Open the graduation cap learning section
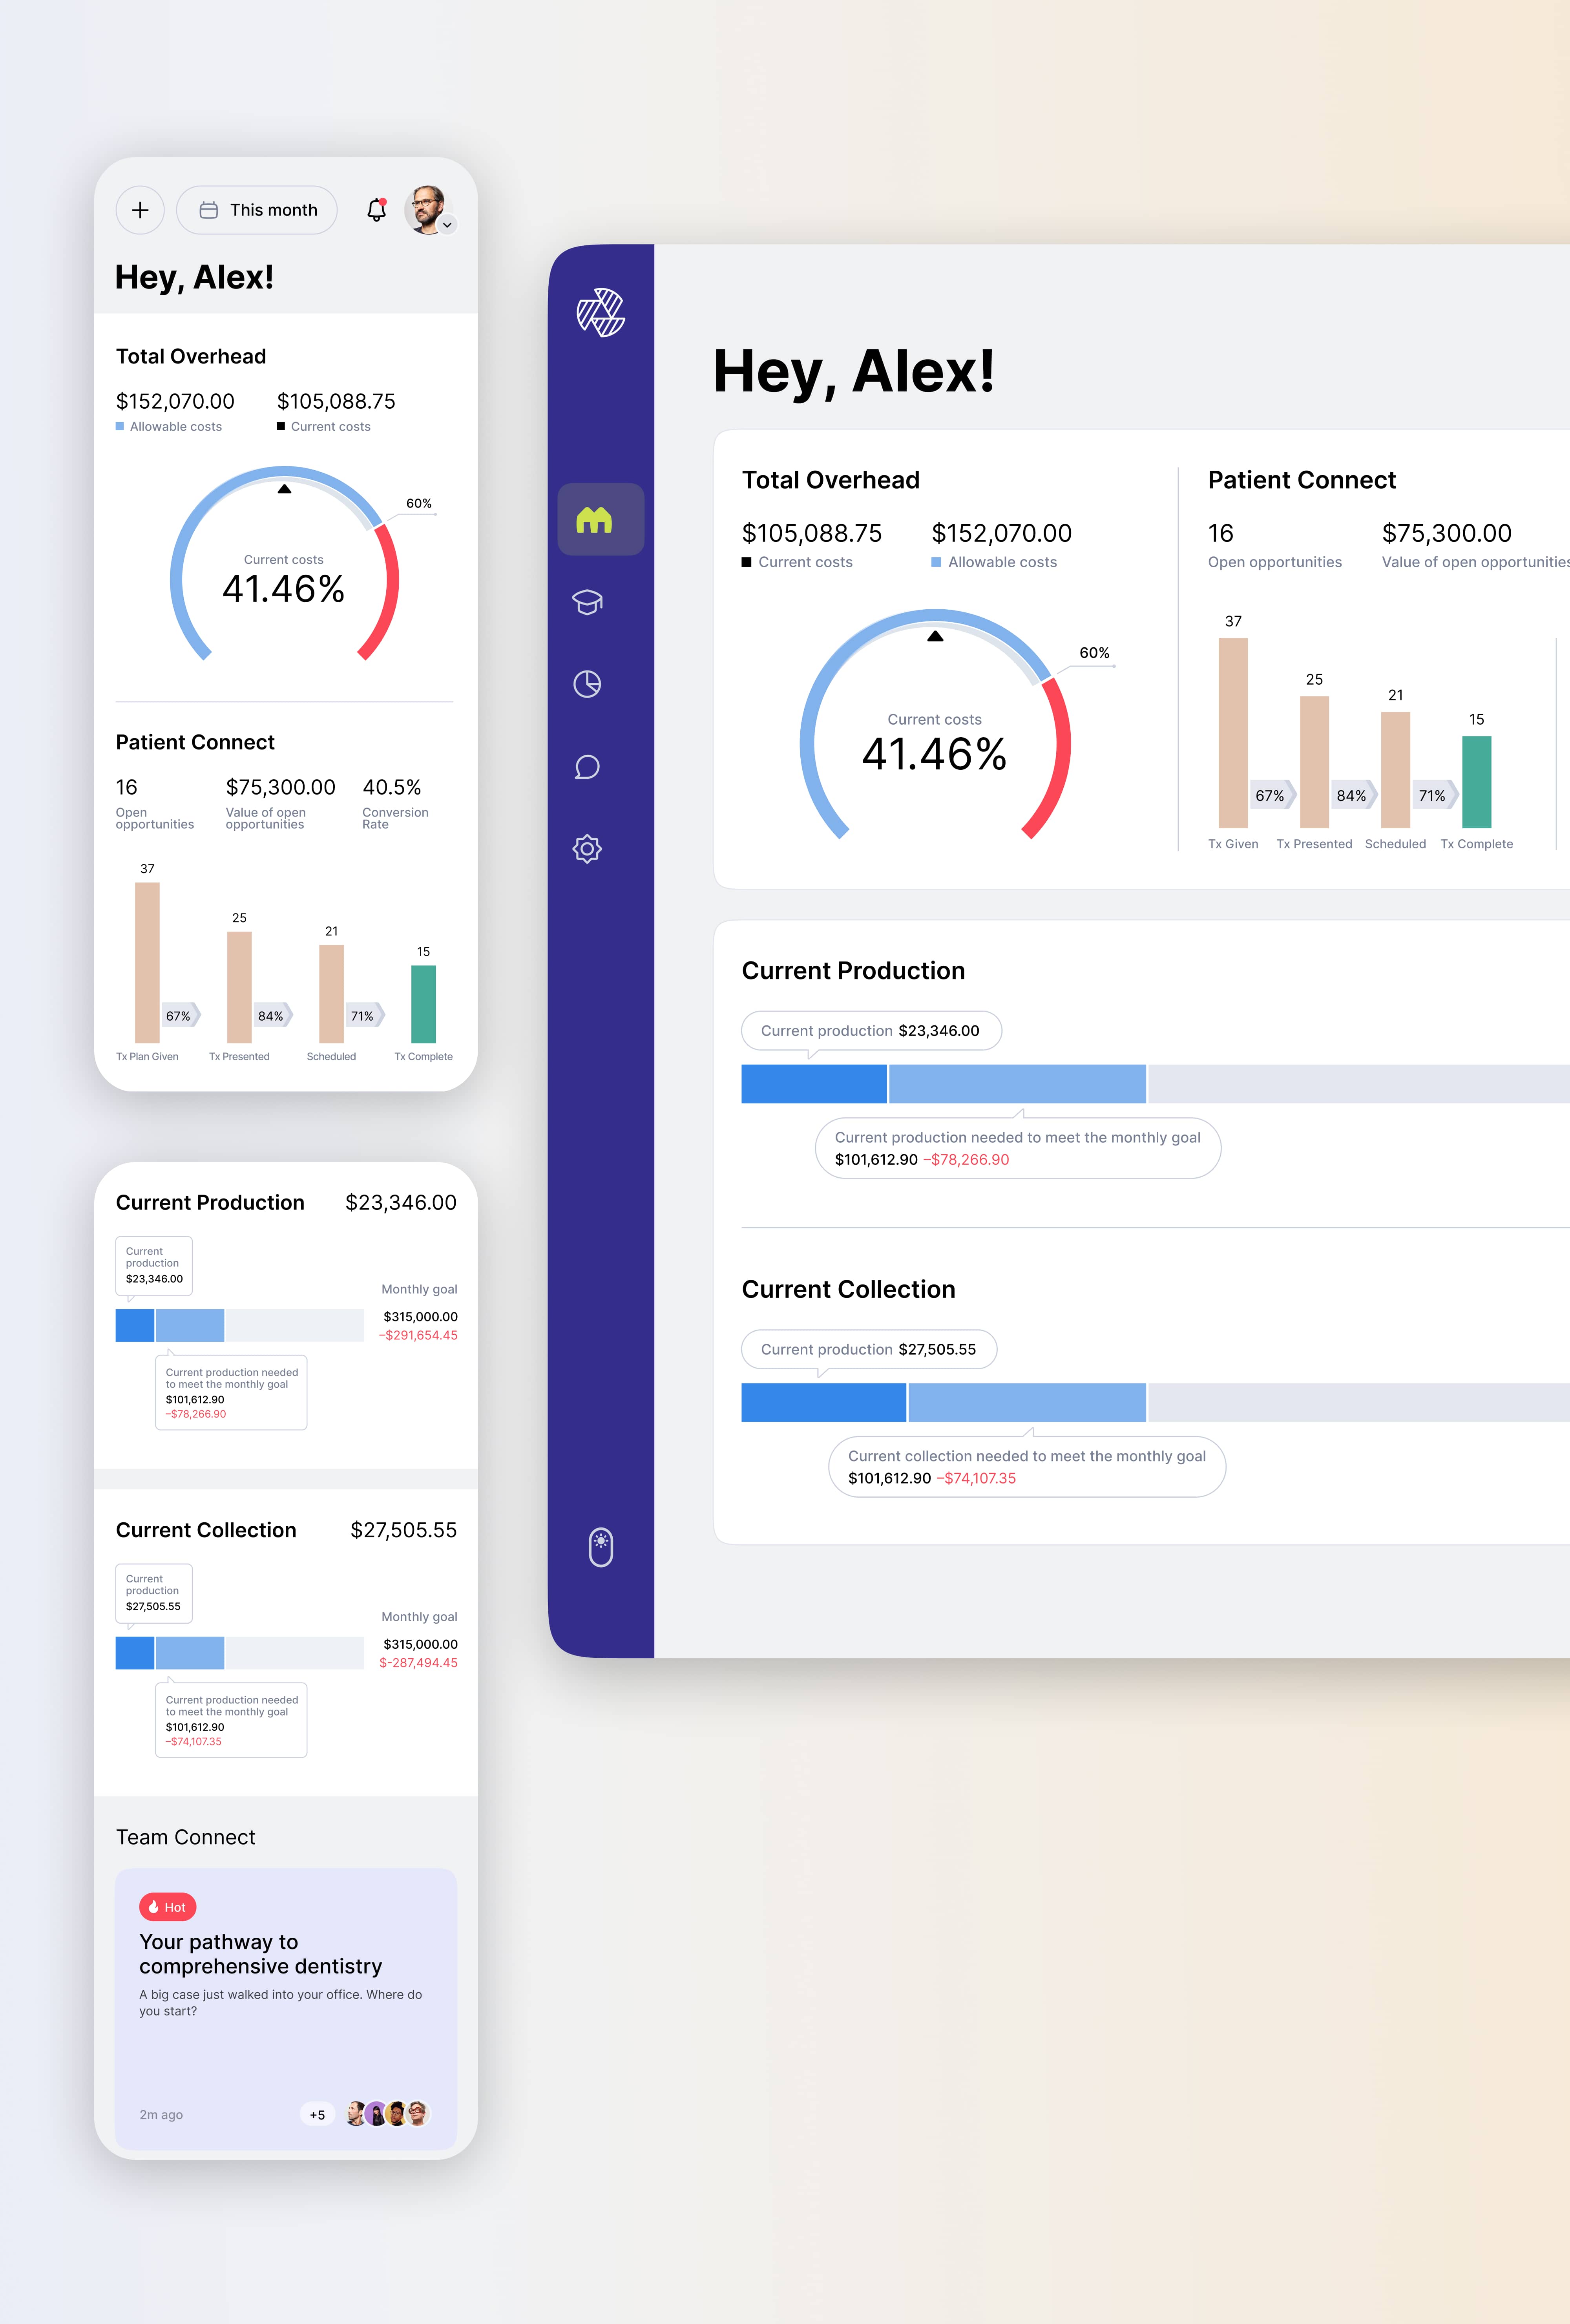The height and width of the screenshot is (2324, 1570). [x=587, y=602]
